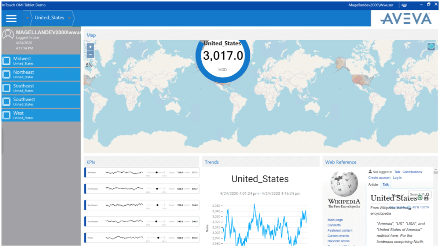Screen dimensions: 440x247
Task: Click the Web Reference panel scrollbar
Action: (x=436, y=205)
